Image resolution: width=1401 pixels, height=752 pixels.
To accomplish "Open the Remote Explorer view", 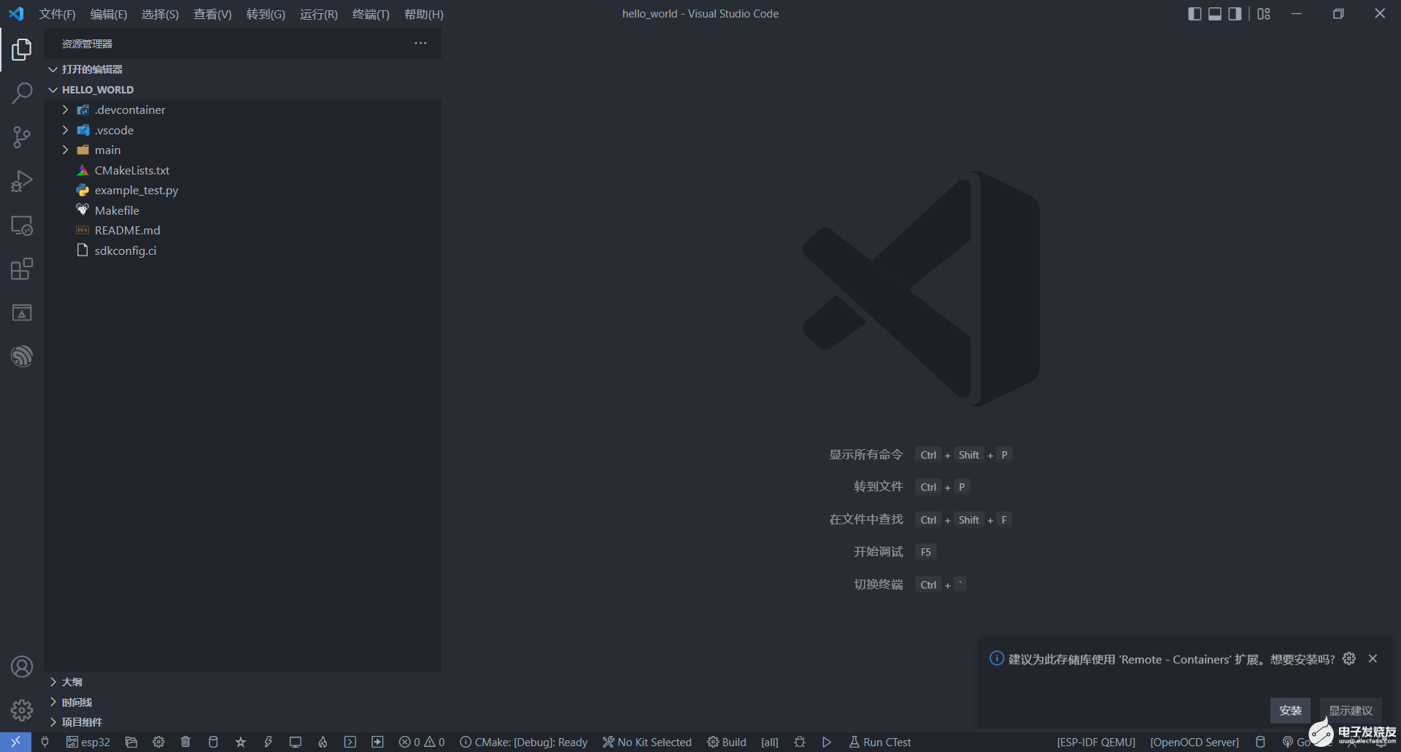I will (x=22, y=226).
